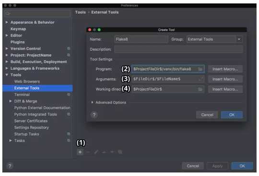Select Web Browsers under Tools

click(x=27, y=82)
